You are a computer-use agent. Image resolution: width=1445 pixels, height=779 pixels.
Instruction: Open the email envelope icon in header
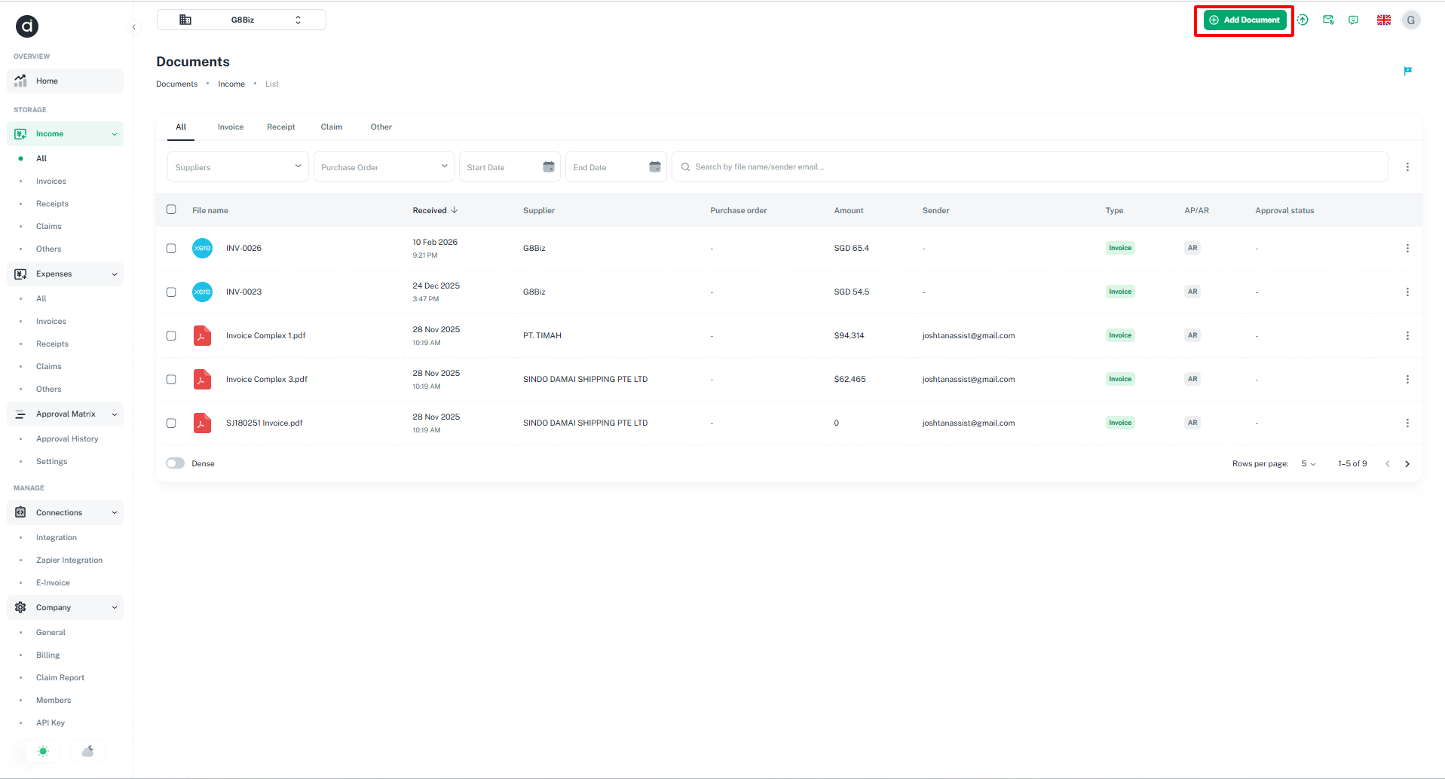click(x=1328, y=20)
